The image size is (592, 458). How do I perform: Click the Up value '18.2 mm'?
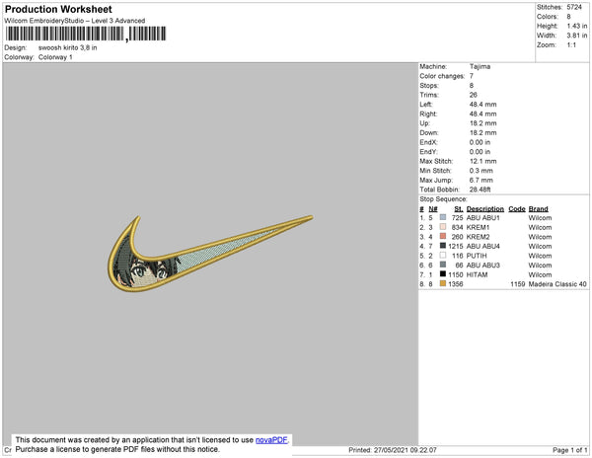point(482,123)
